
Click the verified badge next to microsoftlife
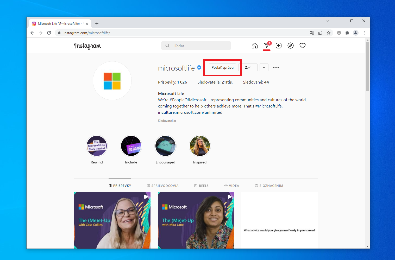[199, 67]
